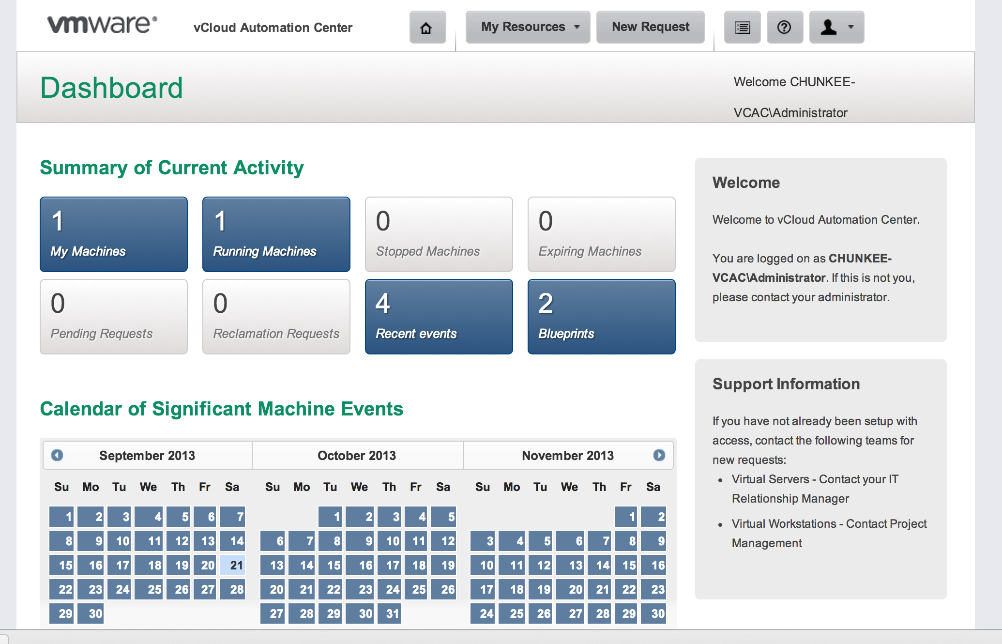Select September 21 in the calendar
Image resolution: width=1002 pixels, height=644 pixels.
pos(233,565)
